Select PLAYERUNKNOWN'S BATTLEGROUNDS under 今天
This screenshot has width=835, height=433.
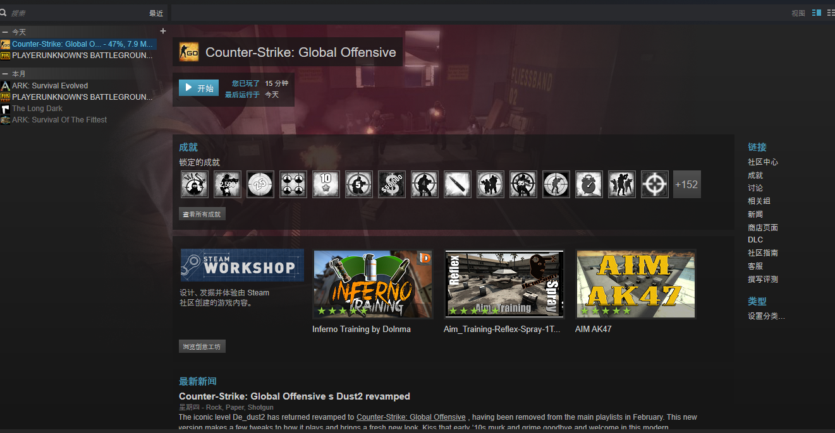pos(78,56)
